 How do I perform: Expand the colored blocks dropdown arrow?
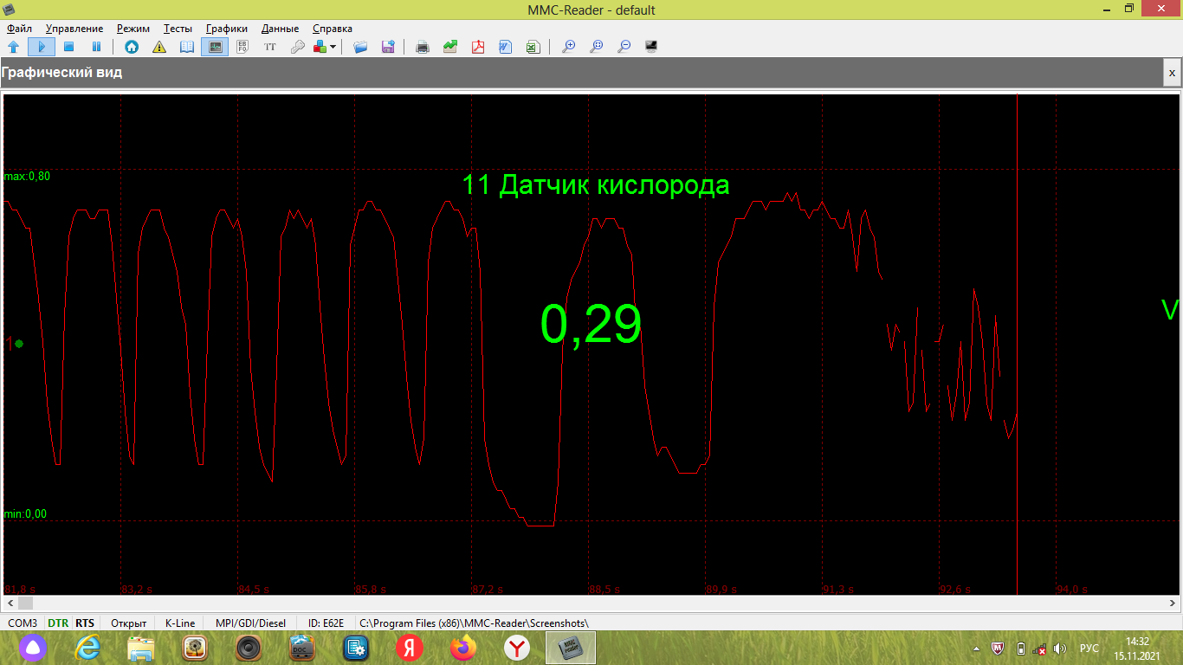pyautogui.click(x=333, y=47)
